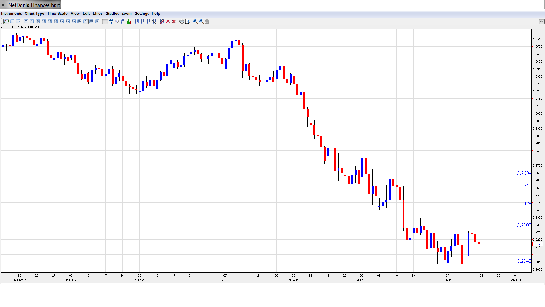This screenshot has width=545, height=307.
Task: Toggle the crosshair cursor button
Action: click(105, 21)
